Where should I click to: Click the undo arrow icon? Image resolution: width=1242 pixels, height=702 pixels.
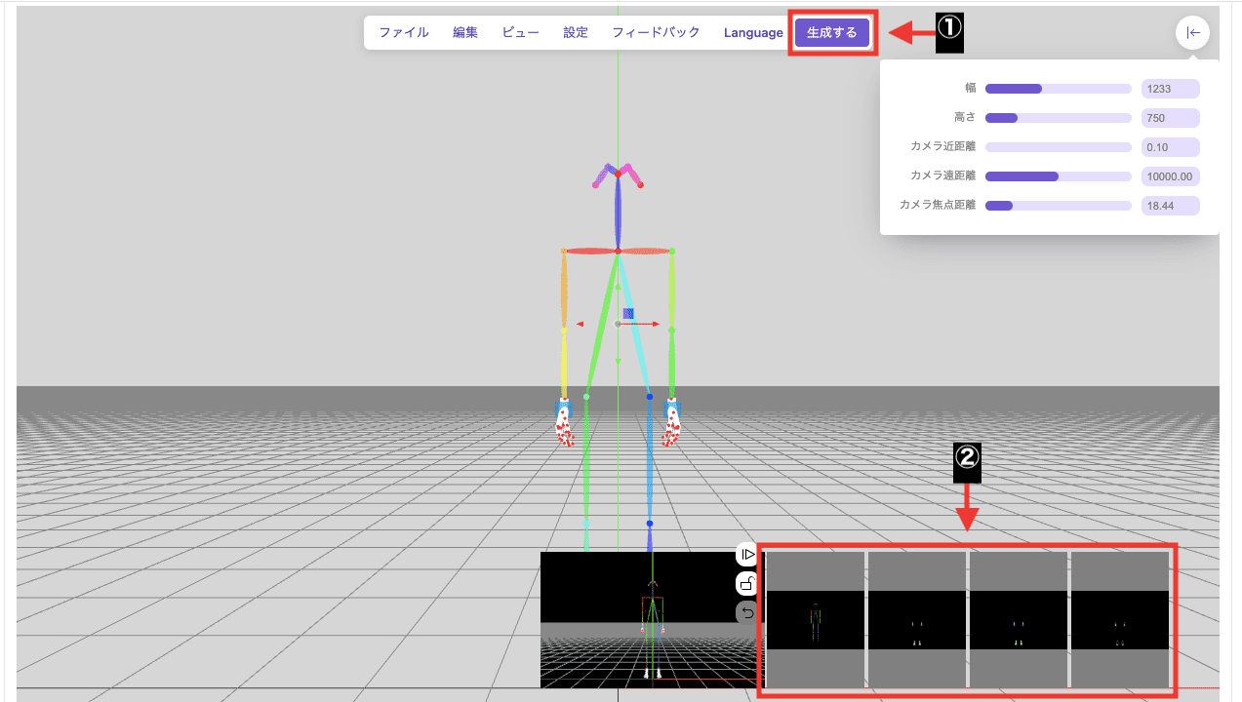746,612
